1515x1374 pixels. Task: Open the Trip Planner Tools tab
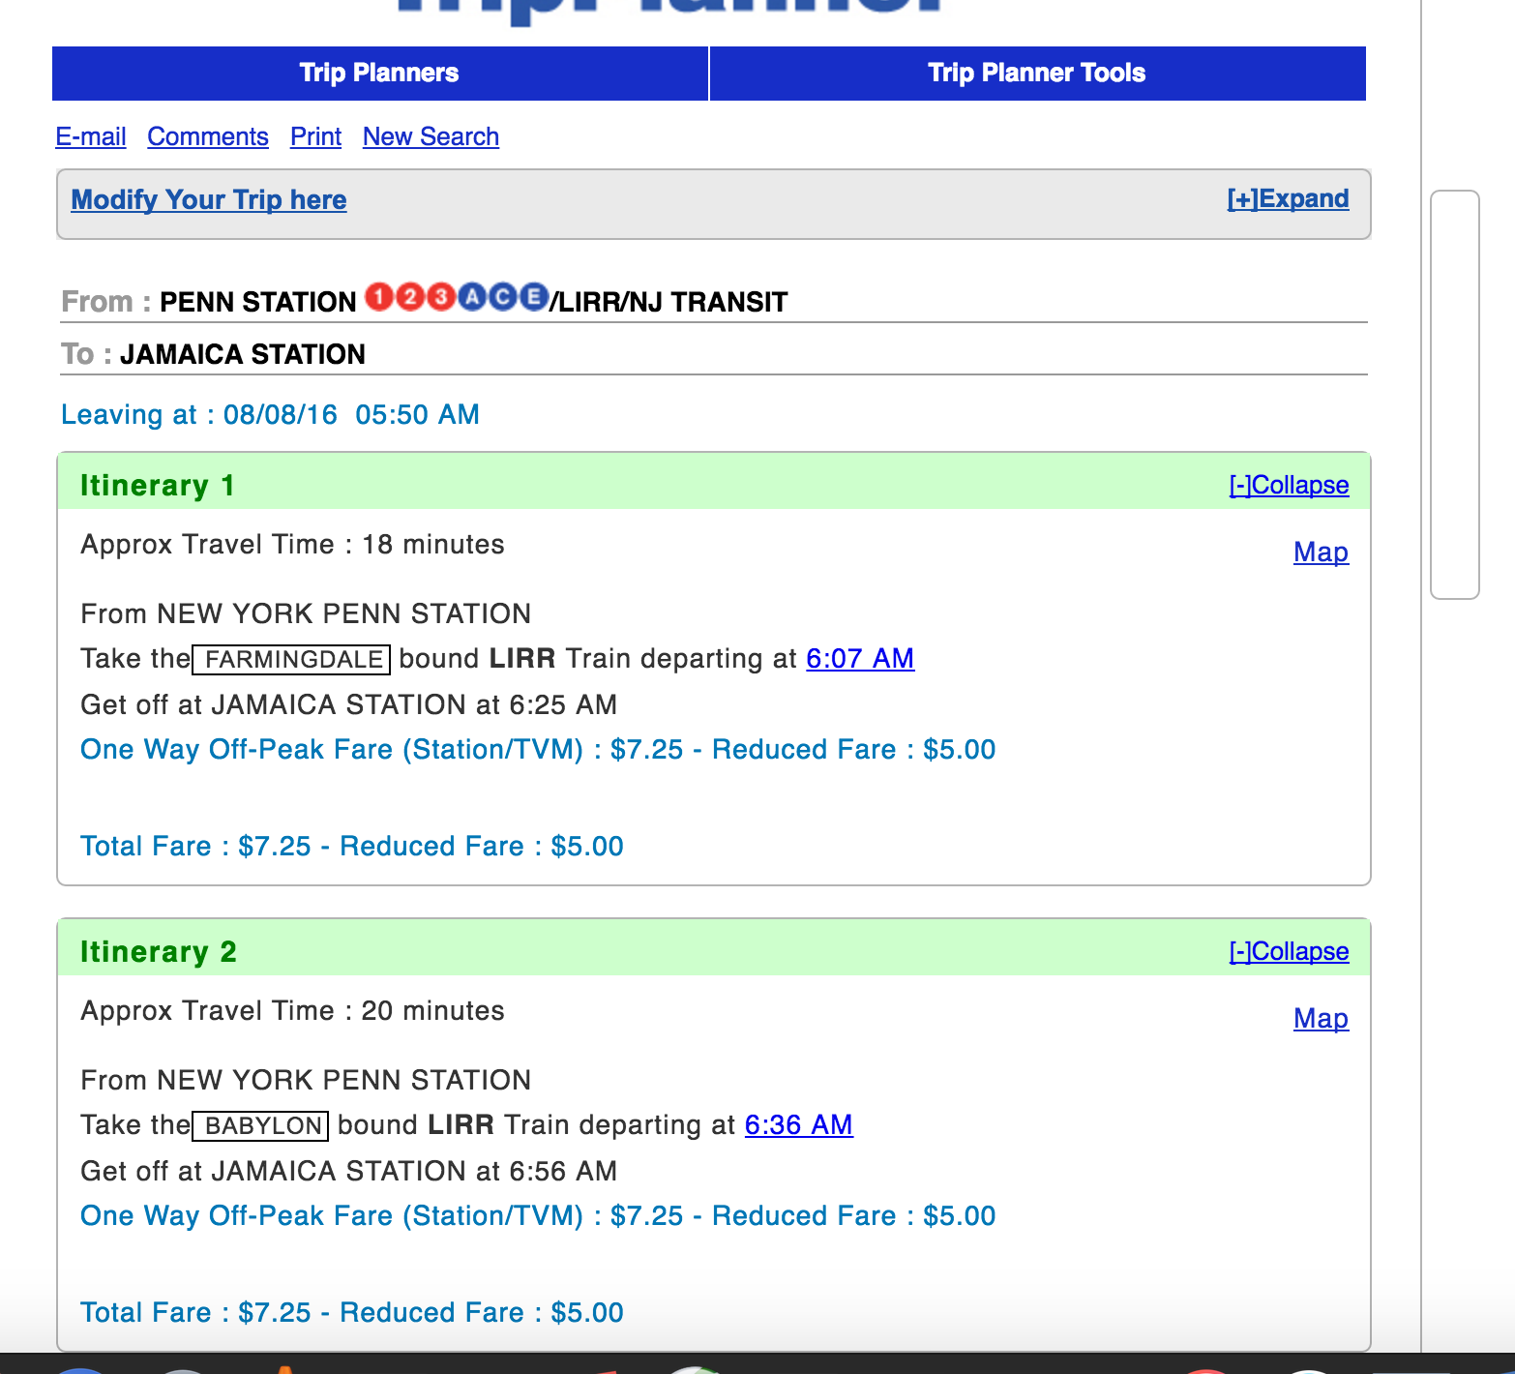tap(1037, 74)
